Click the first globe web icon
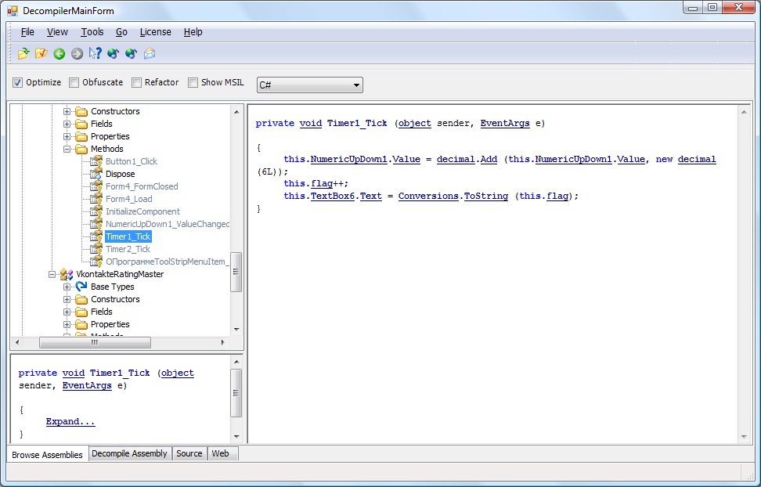The image size is (761, 487). click(113, 53)
